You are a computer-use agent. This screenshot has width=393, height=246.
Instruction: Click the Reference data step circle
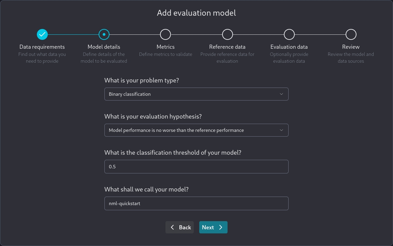[x=228, y=34]
